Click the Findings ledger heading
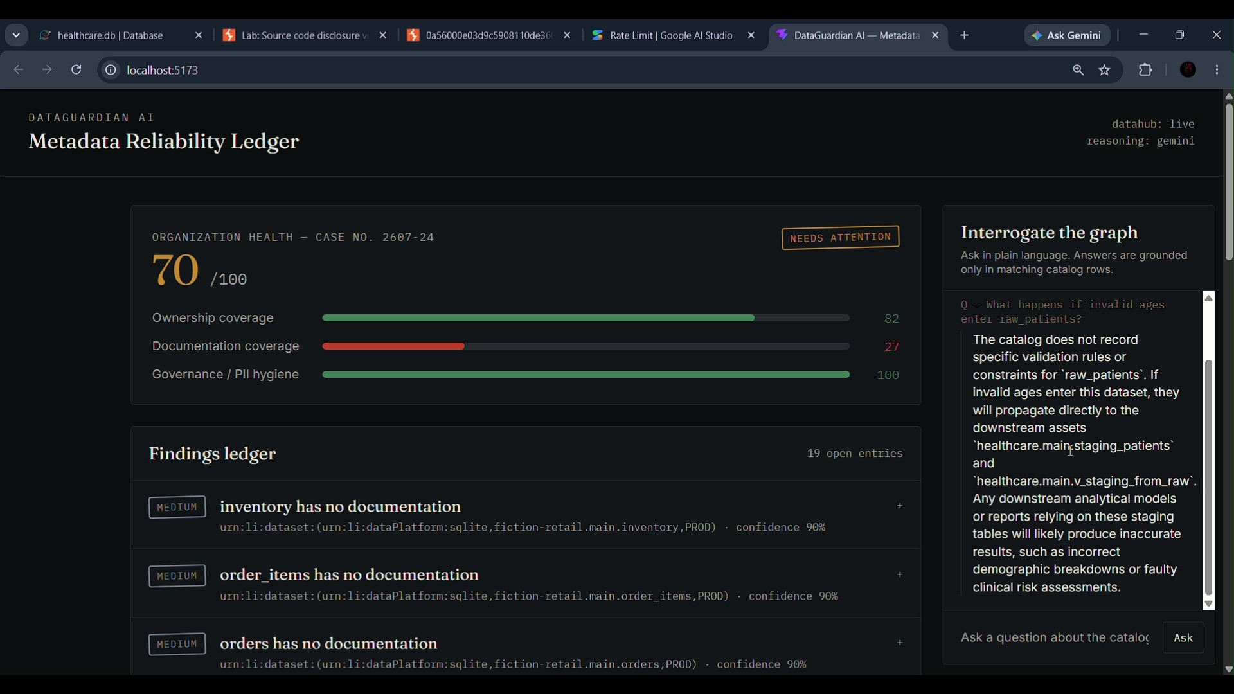Viewport: 1234px width, 694px height. click(x=212, y=454)
